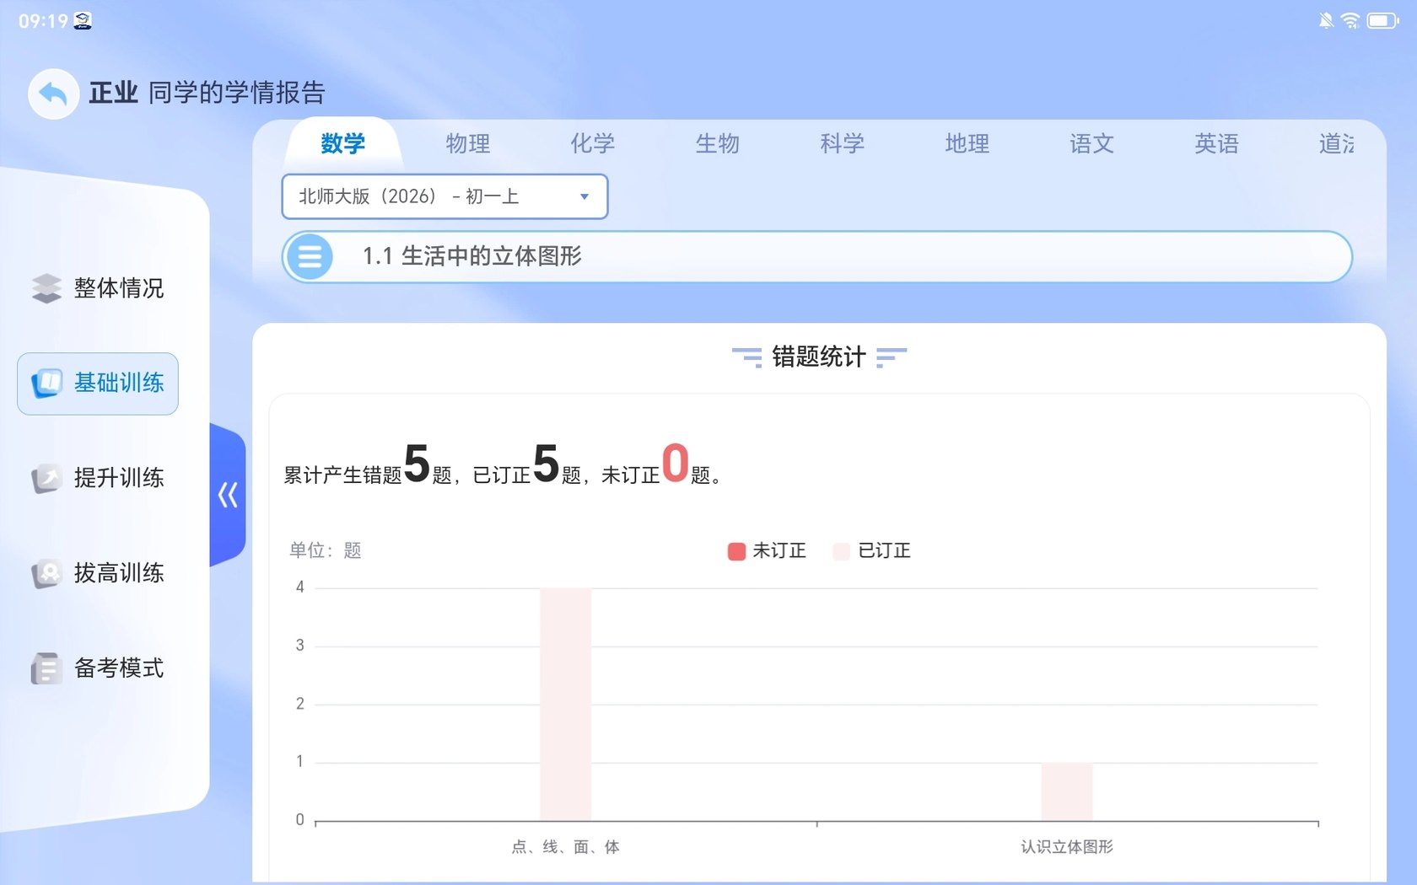
Task: Click the 点、线、面、体 axis label
Action: click(x=565, y=847)
